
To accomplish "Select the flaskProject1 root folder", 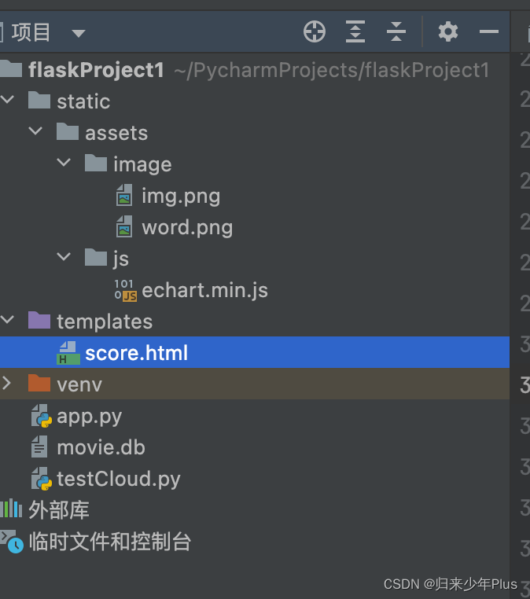I will [96, 70].
